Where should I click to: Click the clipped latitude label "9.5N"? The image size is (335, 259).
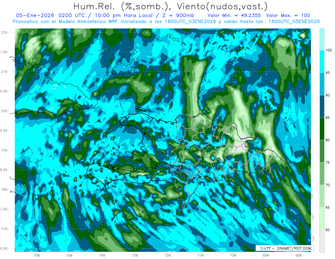click(4, 130)
